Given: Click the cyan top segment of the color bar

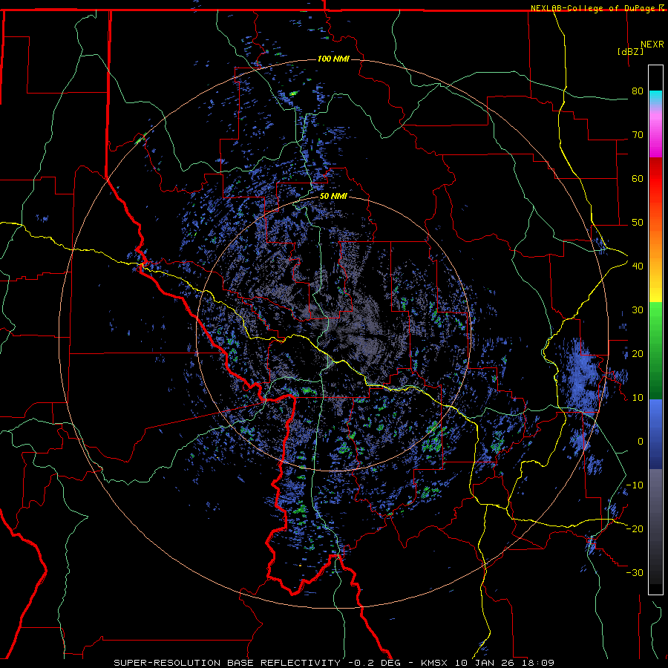Looking at the screenshot, I should (x=655, y=98).
